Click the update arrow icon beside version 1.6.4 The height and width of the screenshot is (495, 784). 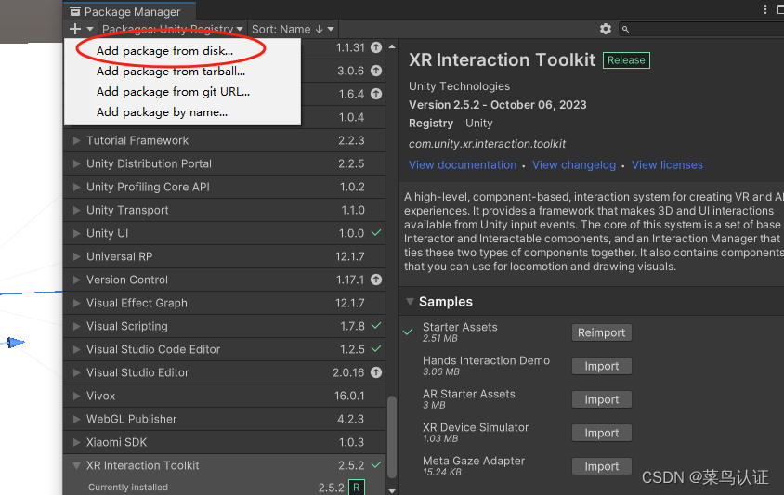pyautogui.click(x=376, y=94)
